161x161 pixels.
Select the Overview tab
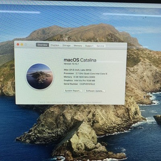click(x=42, y=45)
